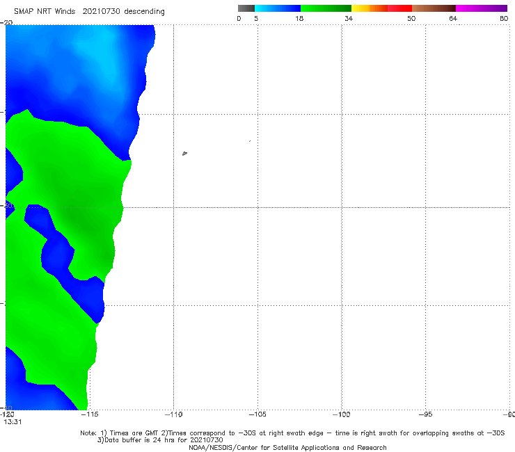Click the yellow-orange segment of the color bar
Screen dimensions: 515x452
[370, 8]
